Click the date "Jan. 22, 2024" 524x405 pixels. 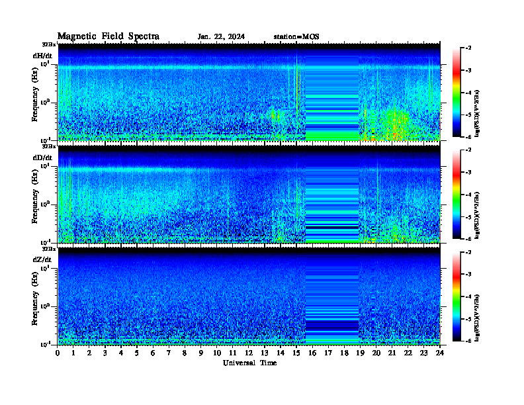(221, 37)
